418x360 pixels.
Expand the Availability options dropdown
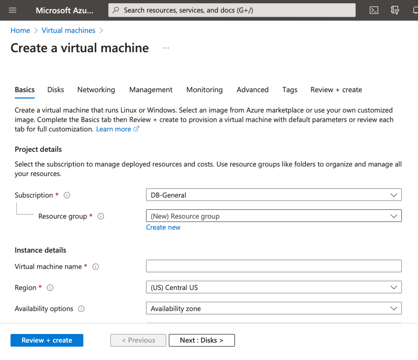click(x=394, y=308)
